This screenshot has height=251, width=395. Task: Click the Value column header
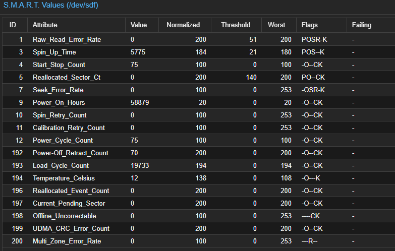[142, 25]
